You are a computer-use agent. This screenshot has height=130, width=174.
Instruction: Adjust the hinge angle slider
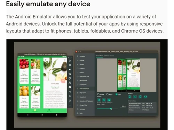pyautogui.click(x=108, y=109)
